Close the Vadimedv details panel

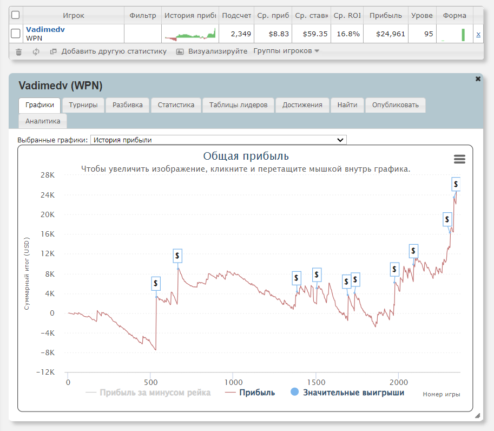tap(478, 79)
